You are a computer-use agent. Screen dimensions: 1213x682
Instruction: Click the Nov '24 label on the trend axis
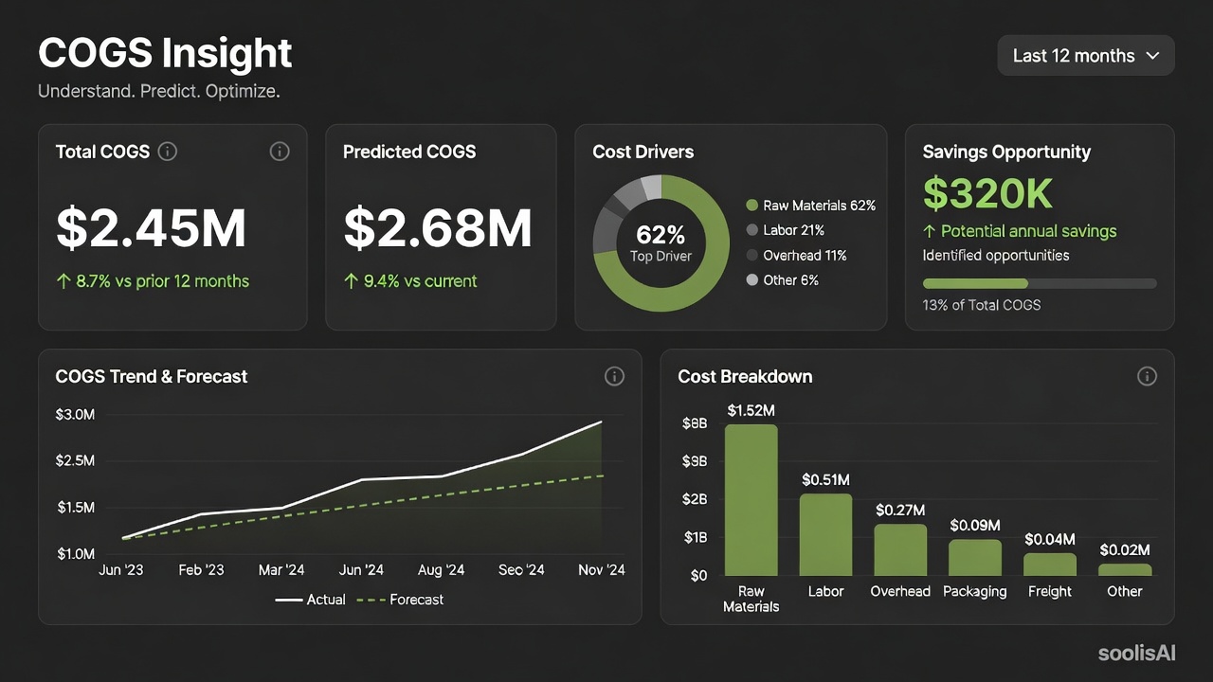[x=602, y=570]
